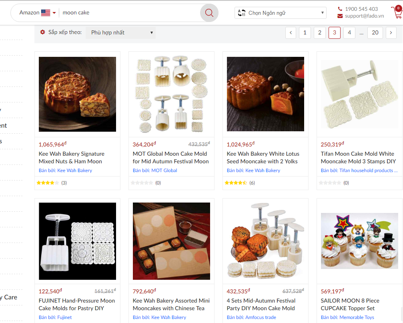Viewport: 403px width, 323px height.
Task: Open MOT Global Moon Cake Mold title link
Action: (x=170, y=158)
